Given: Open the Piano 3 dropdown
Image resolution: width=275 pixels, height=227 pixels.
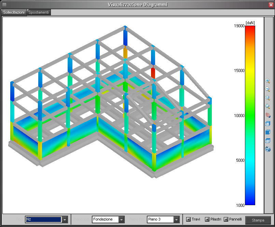Looking at the screenshot, I should [176, 219].
